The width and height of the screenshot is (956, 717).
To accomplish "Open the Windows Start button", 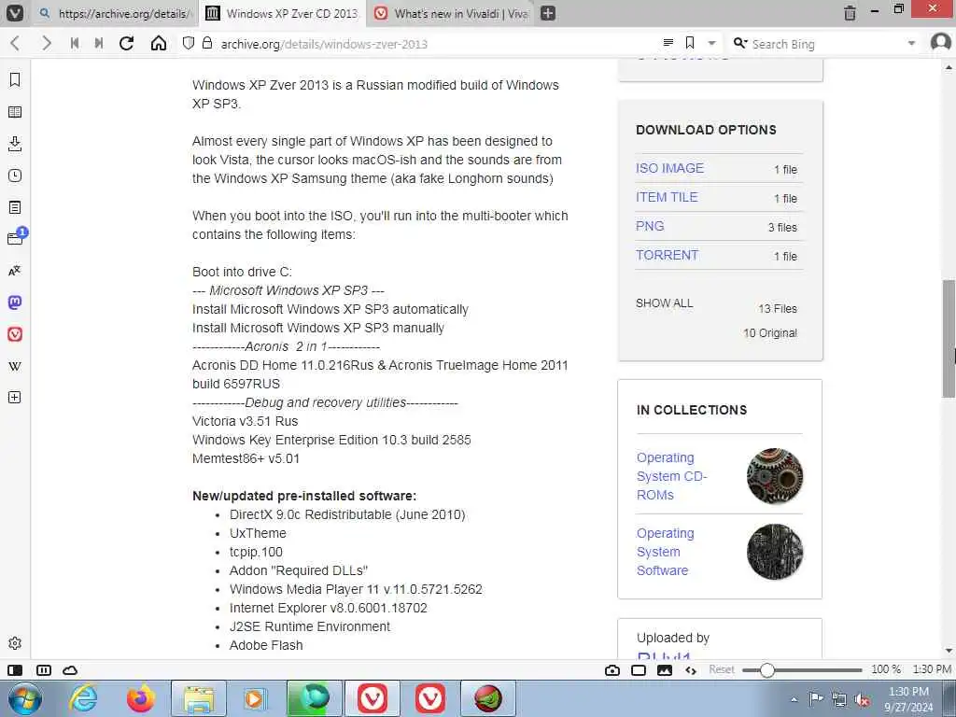I will (x=25, y=698).
